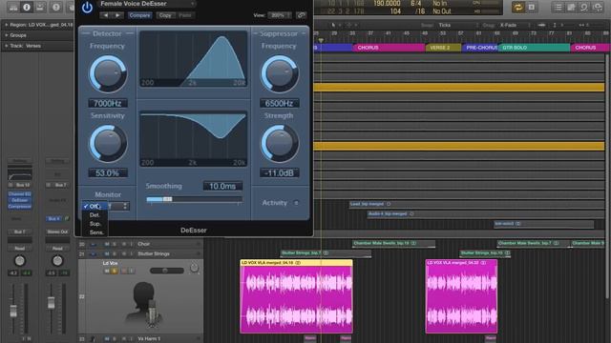Image resolution: width=611 pixels, height=343 pixels.
Task: Click the Paste button in plugin header
Action: [x=184, y=15]
